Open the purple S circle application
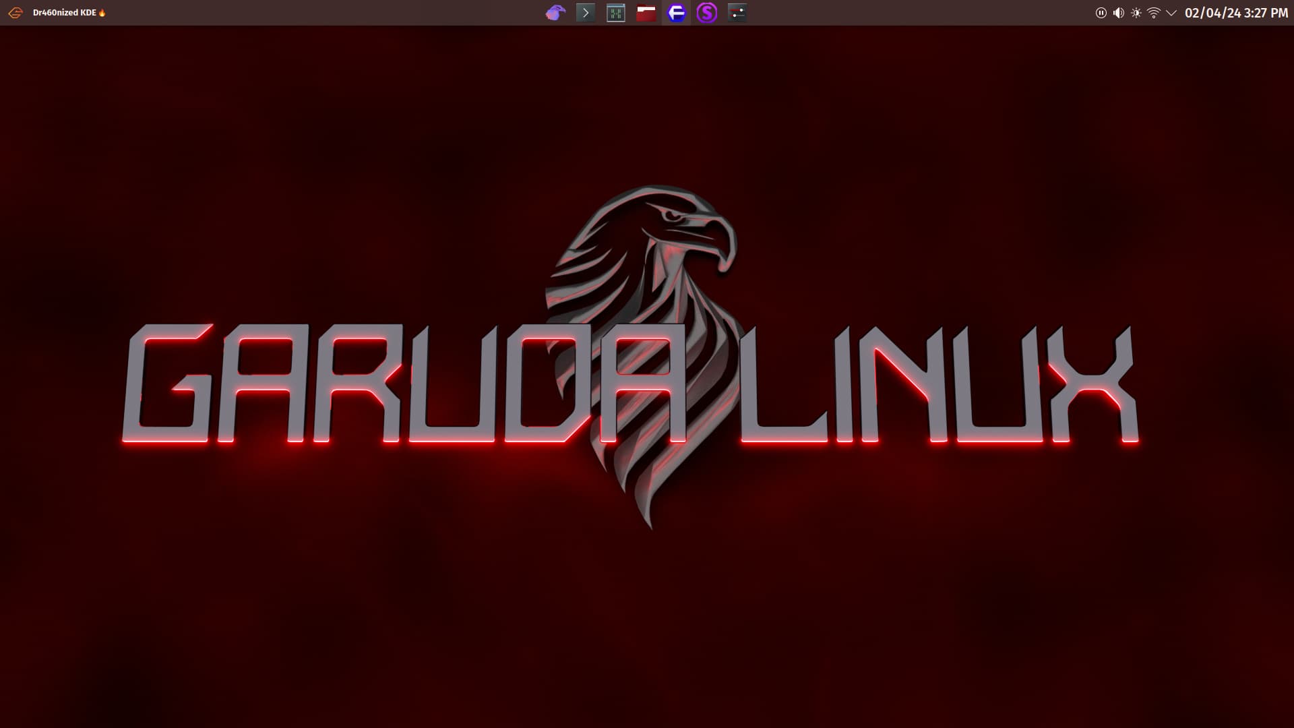Image resolution: width=1294 pixels, height=728 pixels. coord(707,13)
